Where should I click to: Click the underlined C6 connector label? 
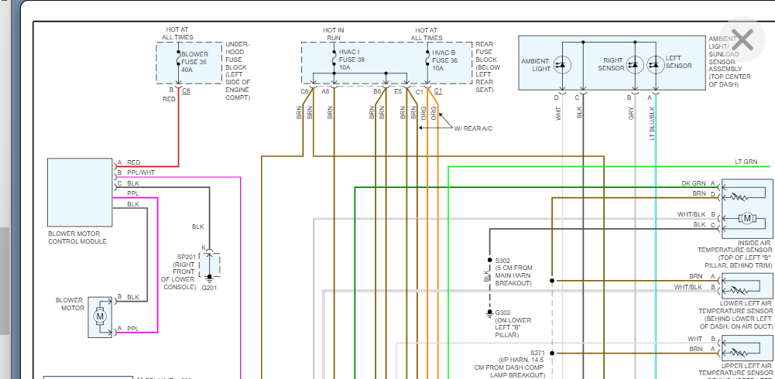(x=187, y=91)
